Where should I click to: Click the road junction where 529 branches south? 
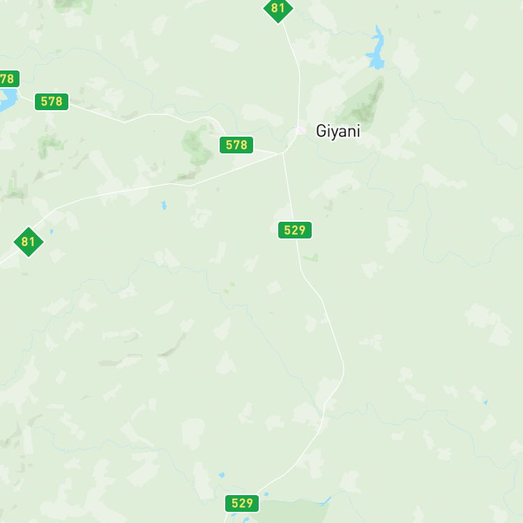pyautogui.click(x=283, y=153)
